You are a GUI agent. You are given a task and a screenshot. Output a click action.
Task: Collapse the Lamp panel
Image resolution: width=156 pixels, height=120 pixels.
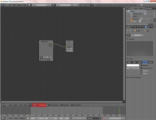[x=127, y=59]
